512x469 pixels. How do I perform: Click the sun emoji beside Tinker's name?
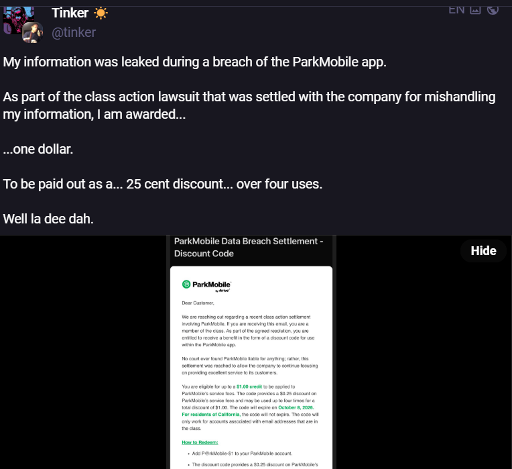tap(101, 13)
